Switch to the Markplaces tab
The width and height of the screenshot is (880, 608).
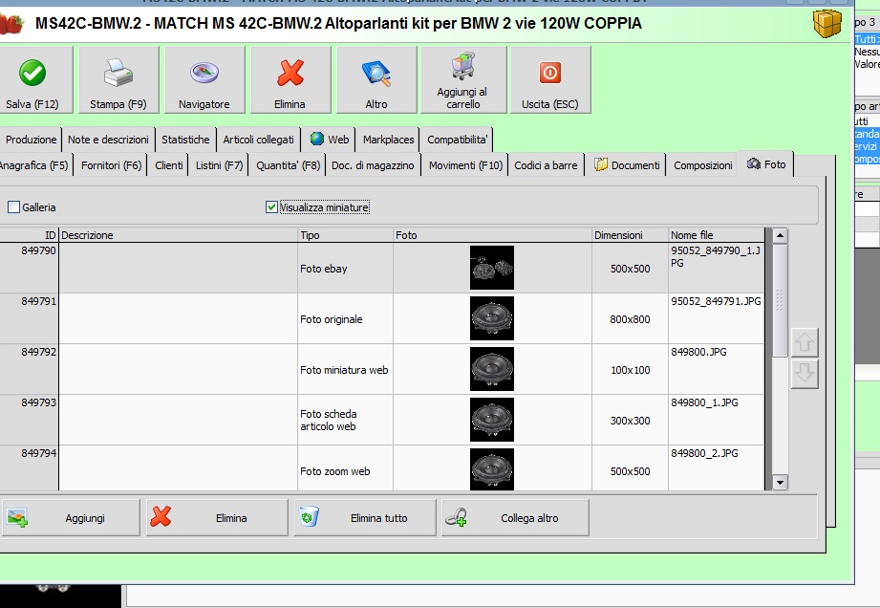(x=388, y=140)
